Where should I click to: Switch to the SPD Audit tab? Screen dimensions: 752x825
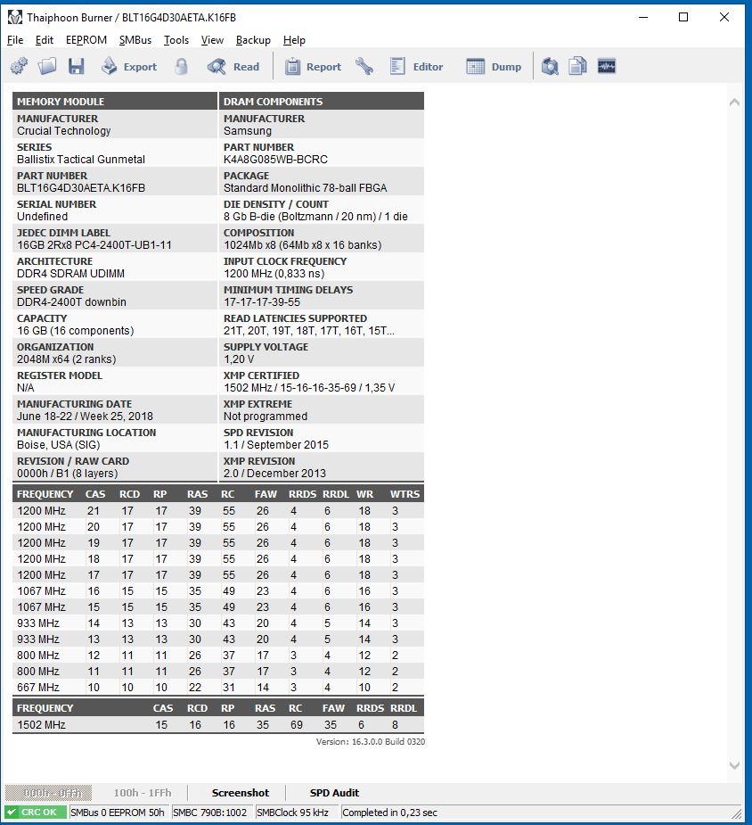click(334, 792)
